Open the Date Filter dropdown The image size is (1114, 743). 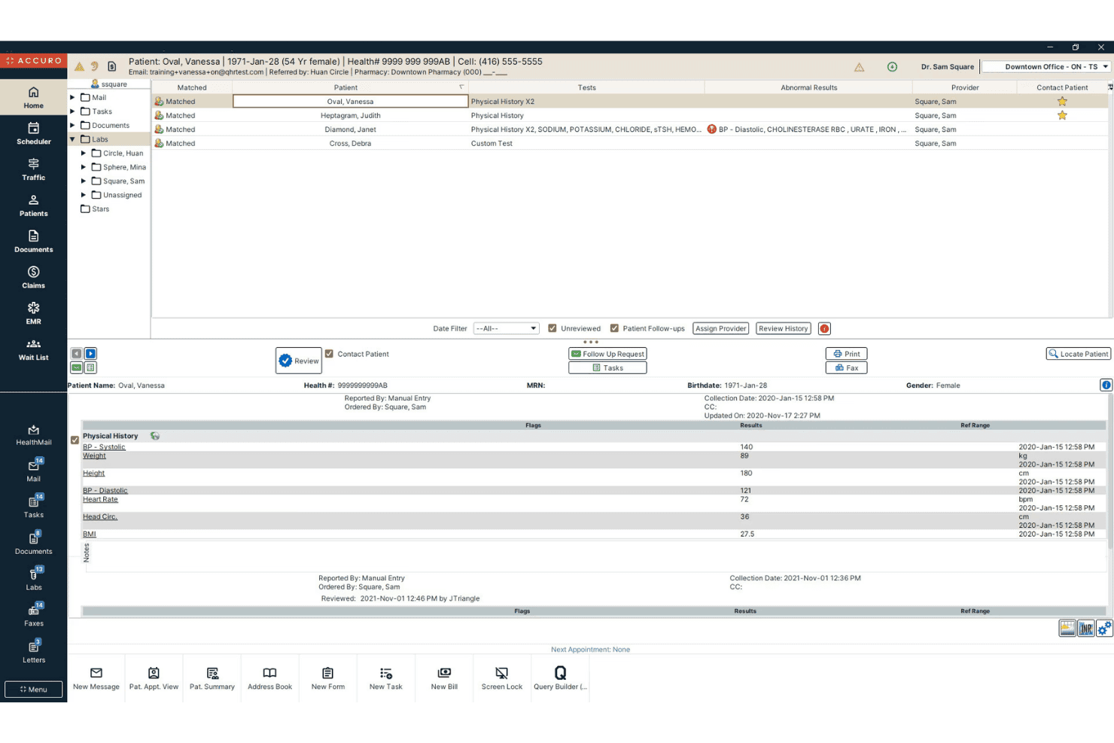(x=506, y=328)
